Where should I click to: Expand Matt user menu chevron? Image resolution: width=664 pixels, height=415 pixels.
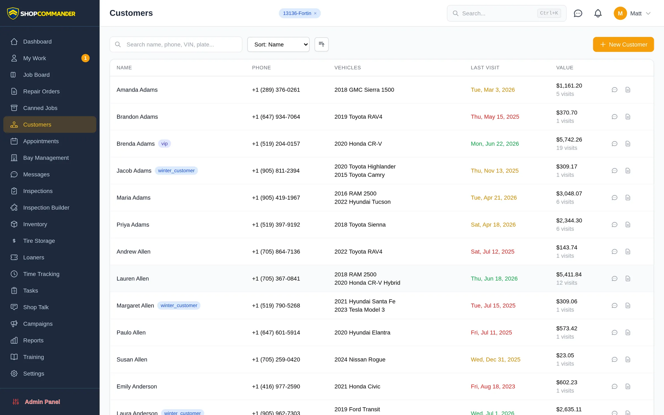(648, 13)
